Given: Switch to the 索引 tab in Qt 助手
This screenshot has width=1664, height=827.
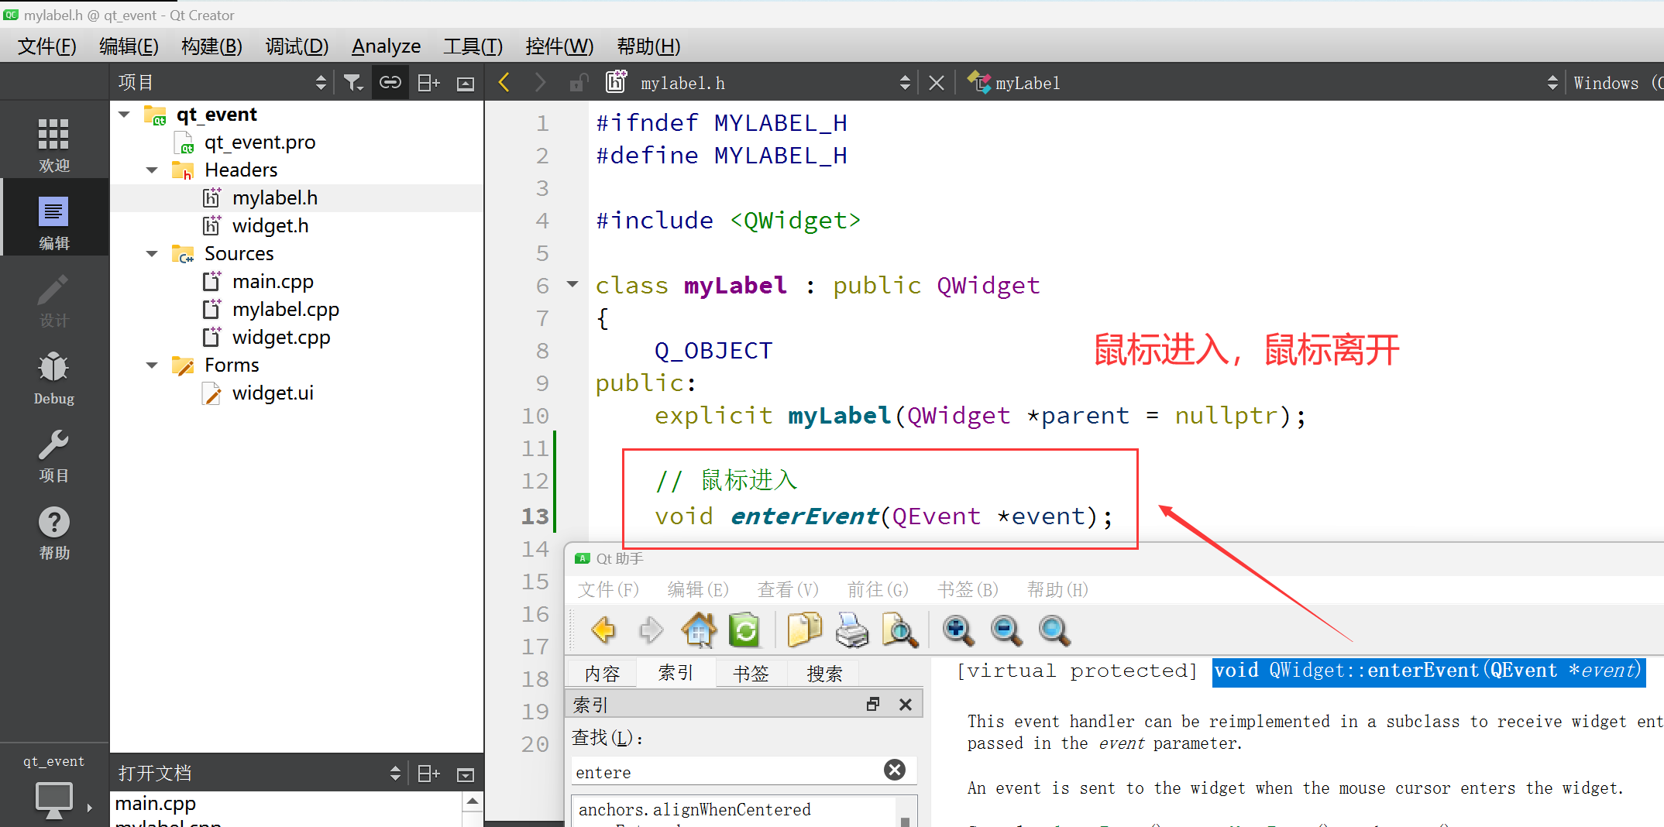Looking at the screenshot, I should click(676, 673).
